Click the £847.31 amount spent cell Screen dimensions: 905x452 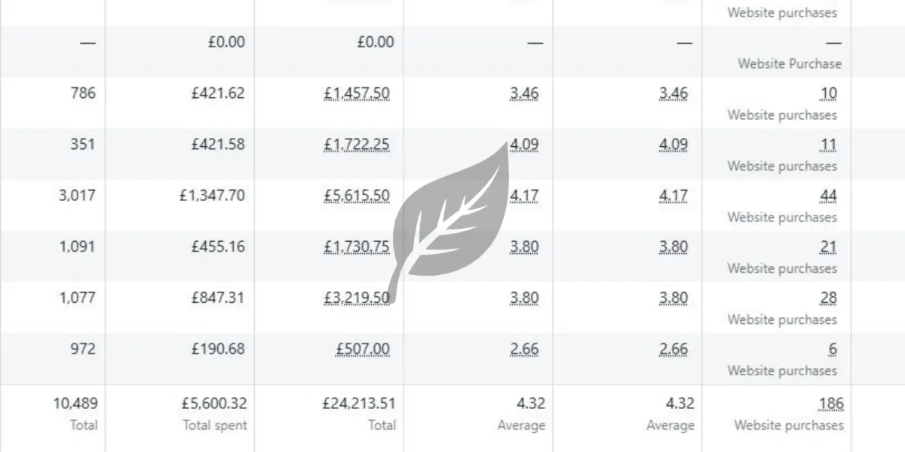pyautogui.click(x=218, y=298)
